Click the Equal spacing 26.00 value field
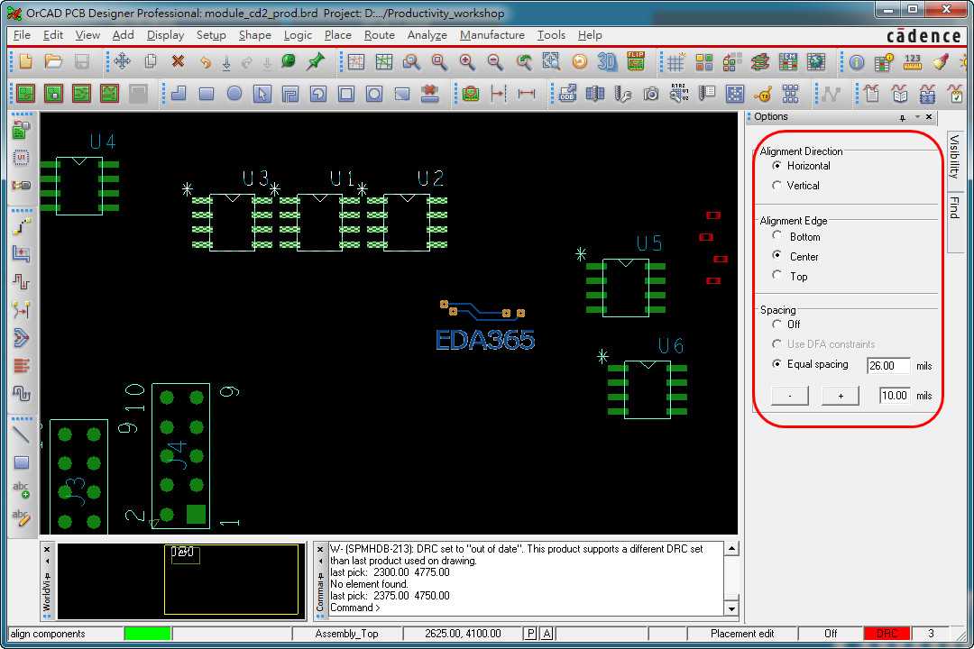The height and width of the screenshot is (649, 974). 888,366
